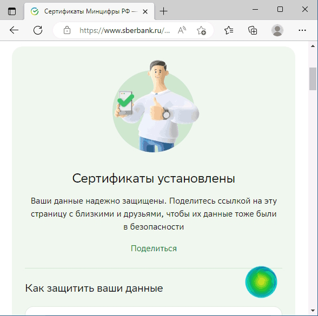This screenshot has width=318, height=316.
Task: Start Read aloud for this page
Action: click(182, 30)
